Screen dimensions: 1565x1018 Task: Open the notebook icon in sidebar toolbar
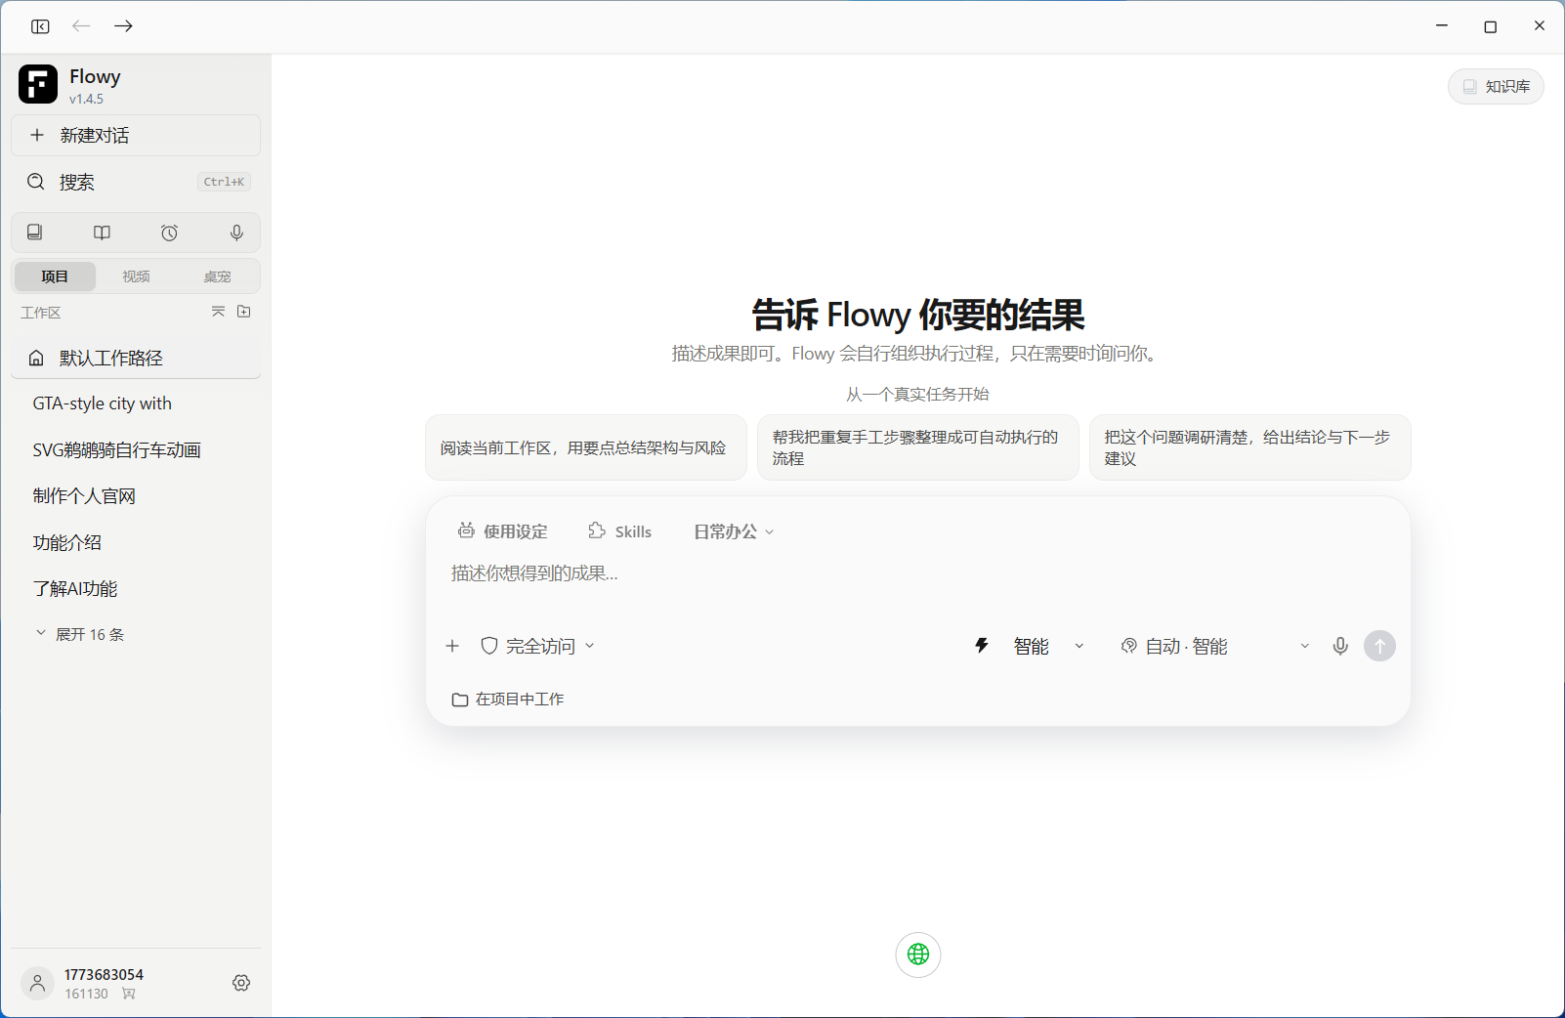35,233
